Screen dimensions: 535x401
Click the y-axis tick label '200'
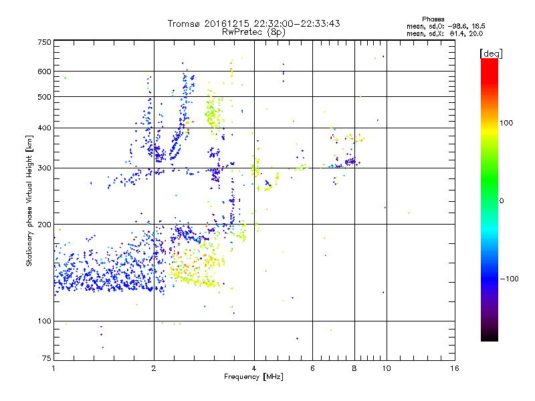44,225
